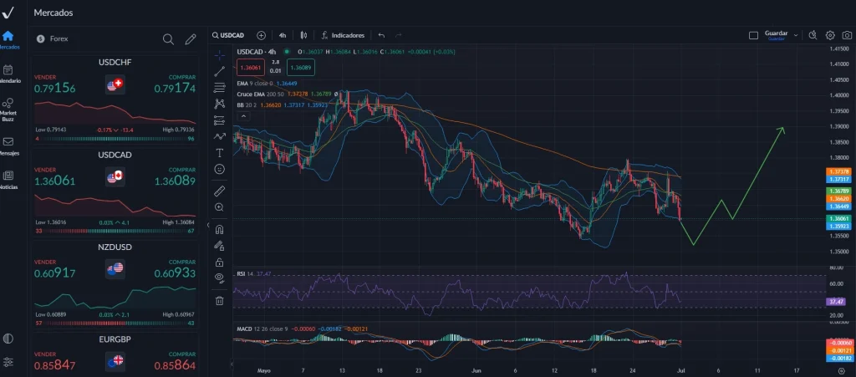Open chart settings gear icon
This screenshot has width=856, height=377.
[x=830, y=35]
